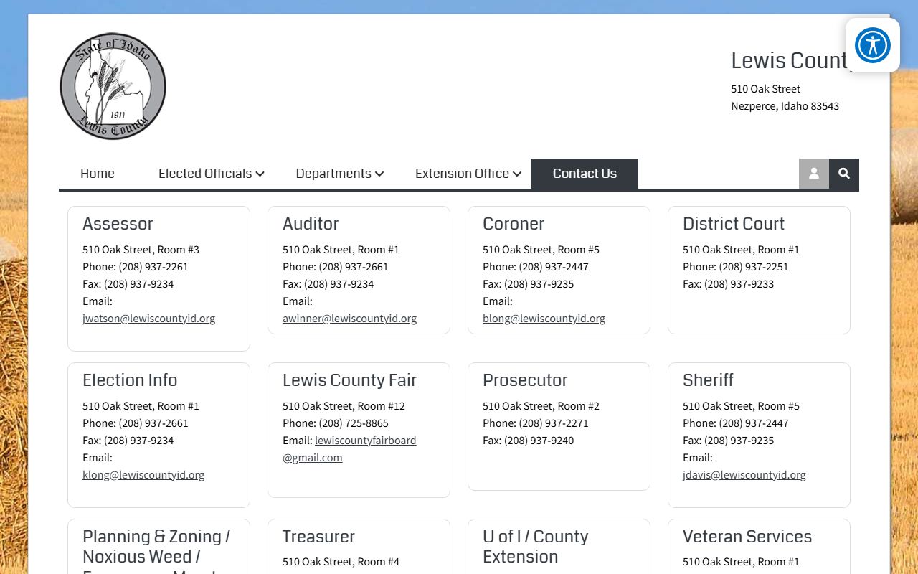Expand the Extension Office chevron

click(517, 174)
